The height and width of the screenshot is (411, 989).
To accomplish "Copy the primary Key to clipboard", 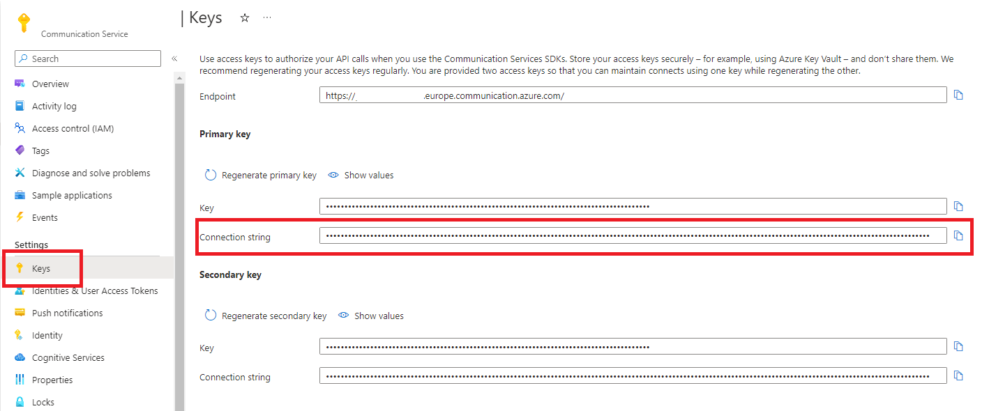I will (958, 206).
